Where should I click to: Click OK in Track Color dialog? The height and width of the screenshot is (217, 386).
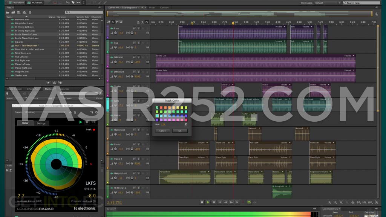[180, 131]
